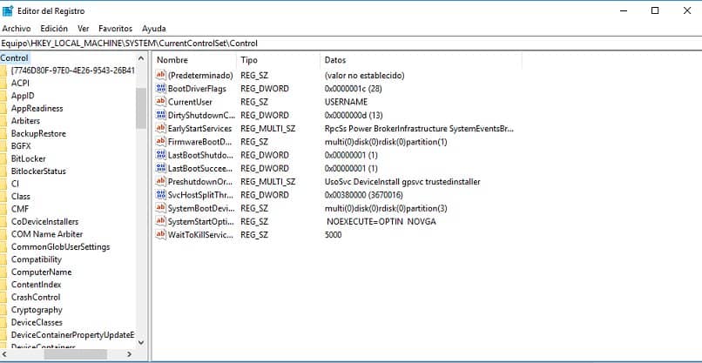Select the string icon of WaitToKillServic...
The image size is (702, 363).
(161, 234)
